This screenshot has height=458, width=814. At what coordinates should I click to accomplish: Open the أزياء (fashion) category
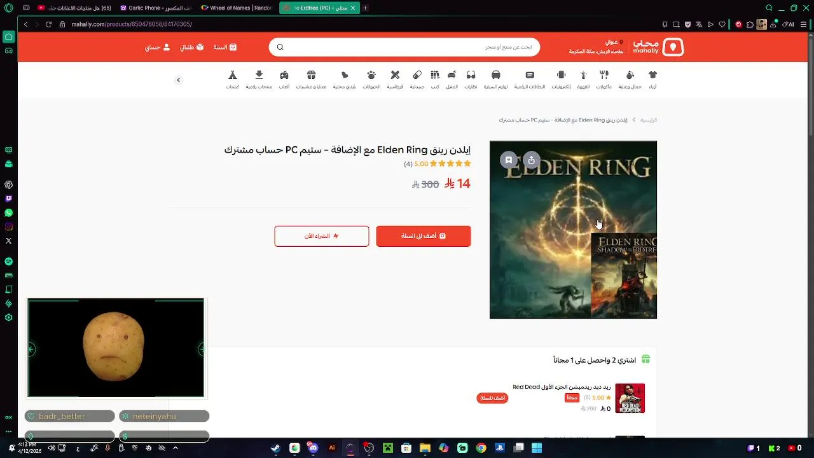tap(652, 80)
